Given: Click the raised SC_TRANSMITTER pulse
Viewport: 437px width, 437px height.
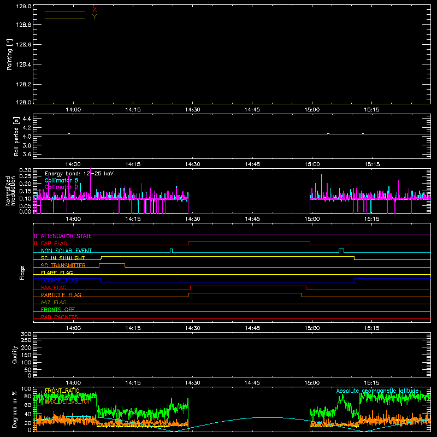Looking at the screenshot, I should pos(112,264).
